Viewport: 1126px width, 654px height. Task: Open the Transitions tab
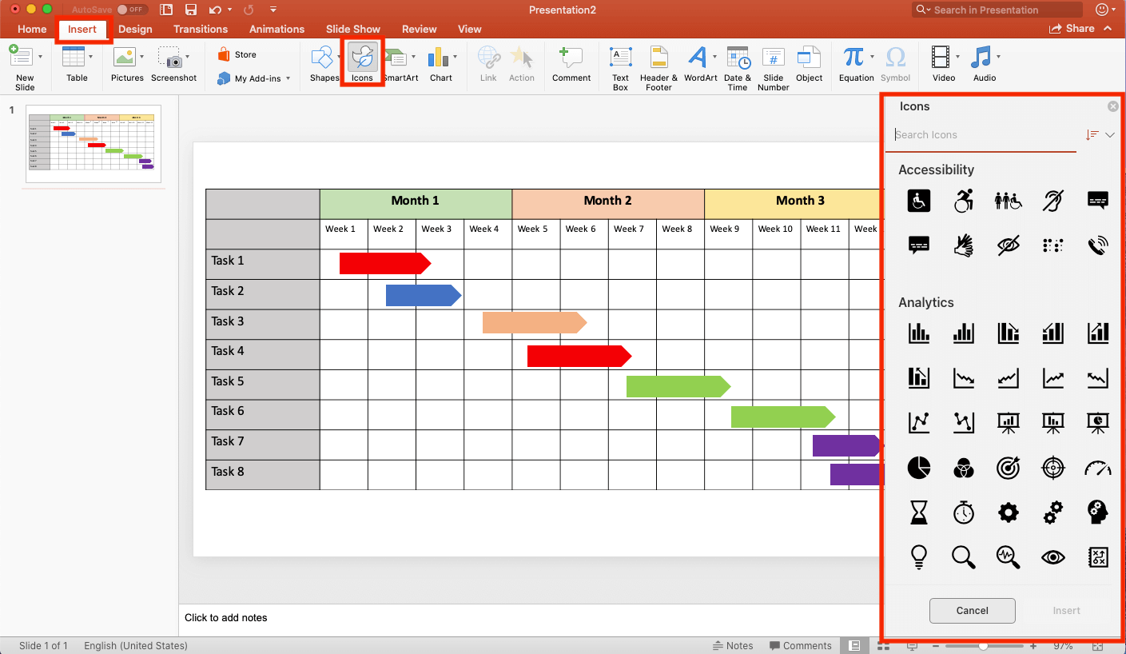tap(201, 29)
